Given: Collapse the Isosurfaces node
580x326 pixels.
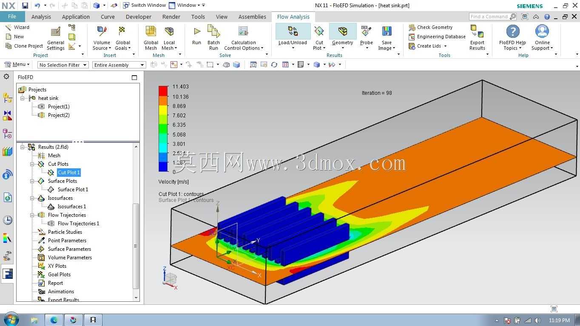Looking at the screenshot, I should [x=32, y=198].
